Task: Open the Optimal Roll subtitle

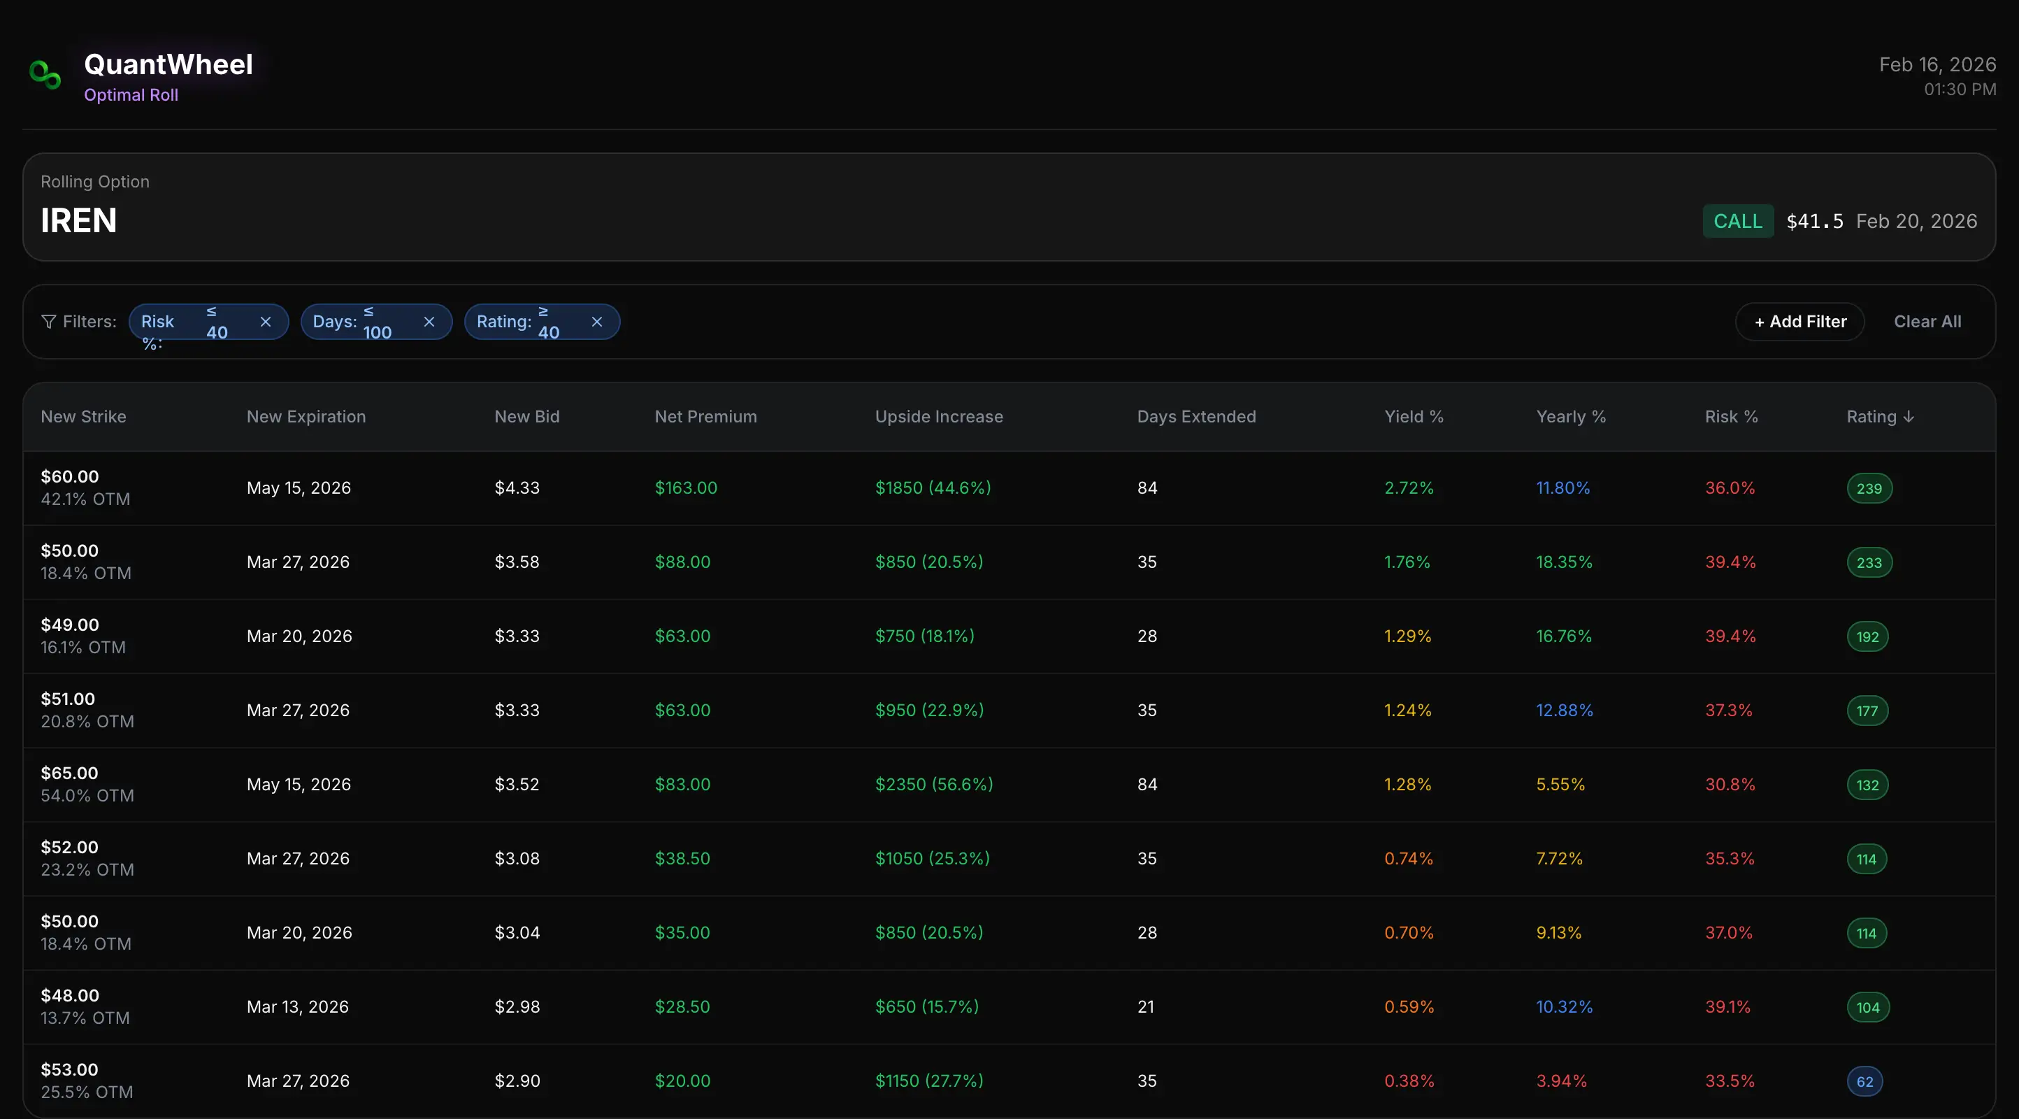Action: 131,95
